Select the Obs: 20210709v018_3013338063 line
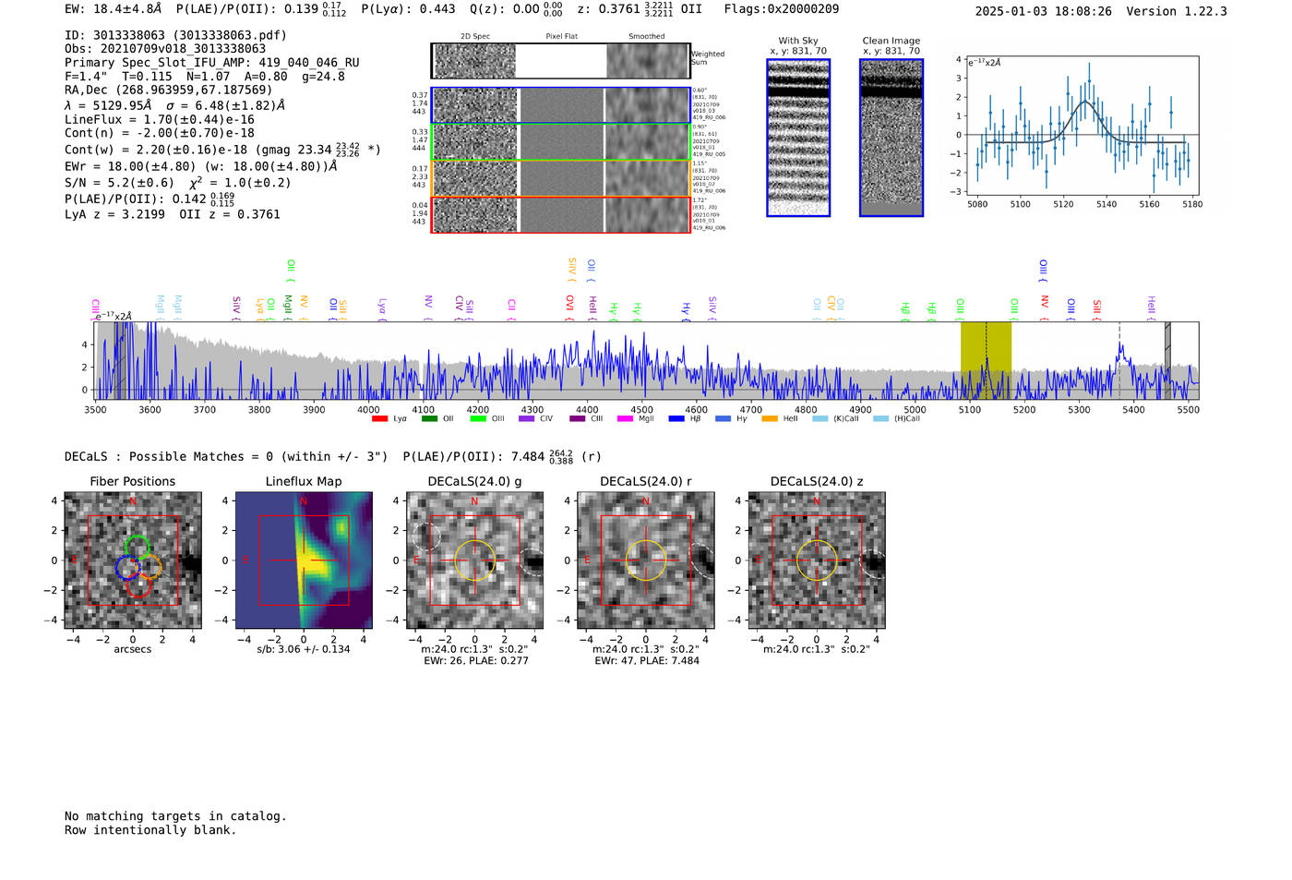The height and width of the screenshot is (880, 1292). 165,49
